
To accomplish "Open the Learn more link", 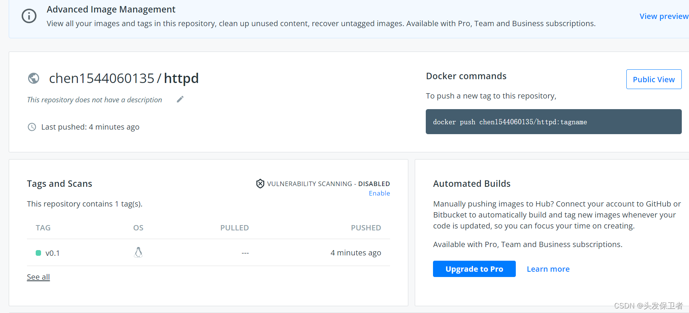I will 548,269.
